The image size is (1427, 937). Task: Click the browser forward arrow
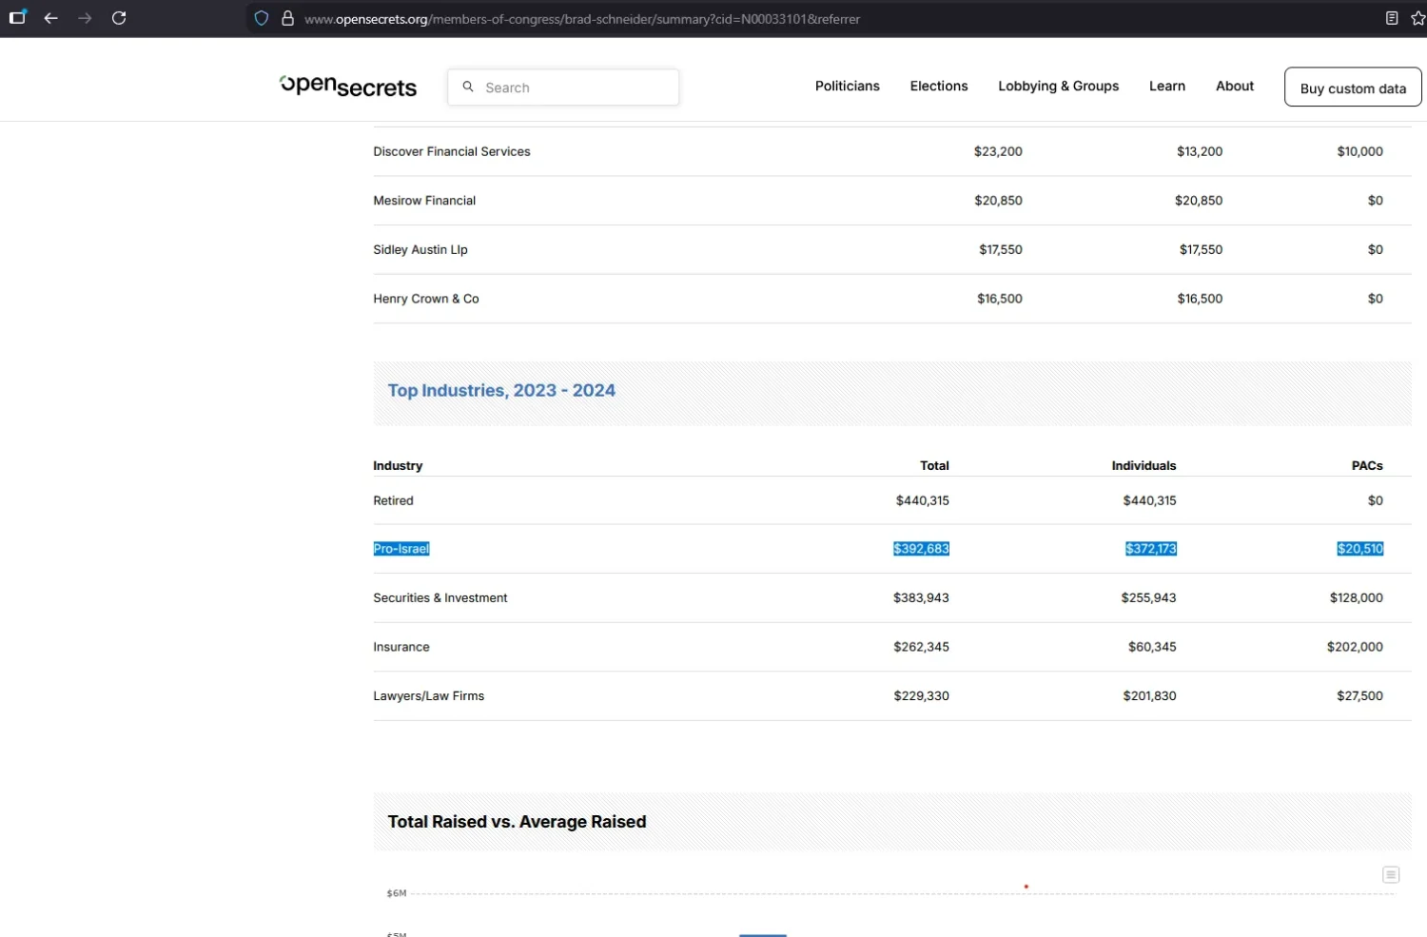pyautogui.click(x=85, y=18)
